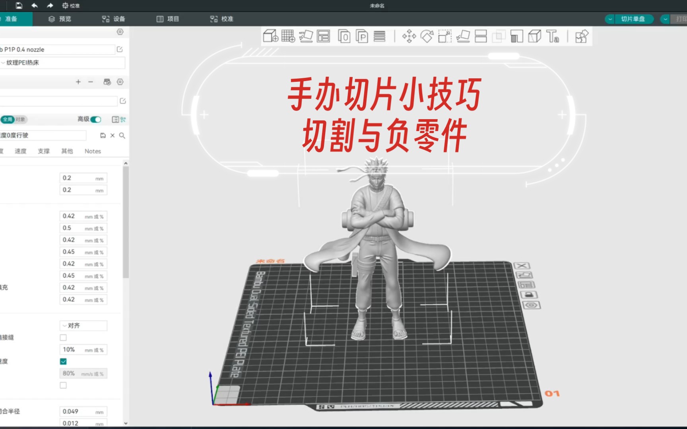Toggle the 高级 advanced mode switch
687x429 pixels.
pyautogui.click(x=96, y=120)
